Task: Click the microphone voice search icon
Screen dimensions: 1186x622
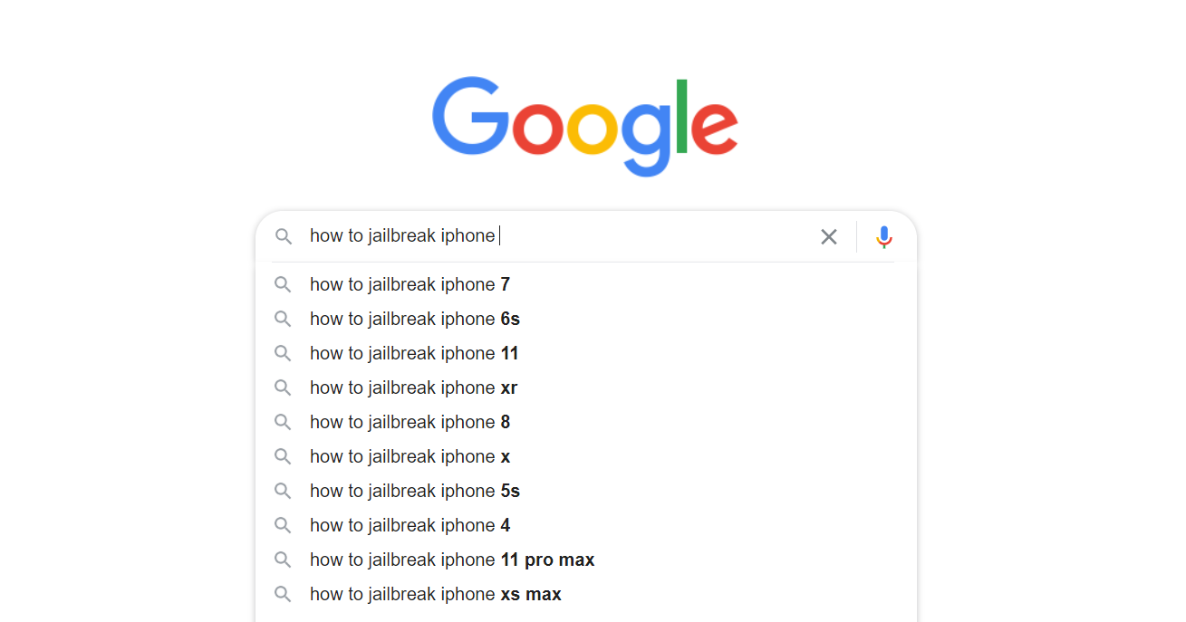Action: click(x=884, y=237)
